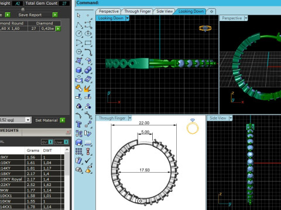The width and height of the screenshot is (281, 210).
Task: Open the Looking Down viewport dropdown
Action: tap(128, 18)
